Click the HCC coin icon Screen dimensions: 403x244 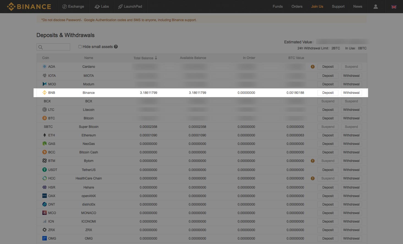click(45, 178)
